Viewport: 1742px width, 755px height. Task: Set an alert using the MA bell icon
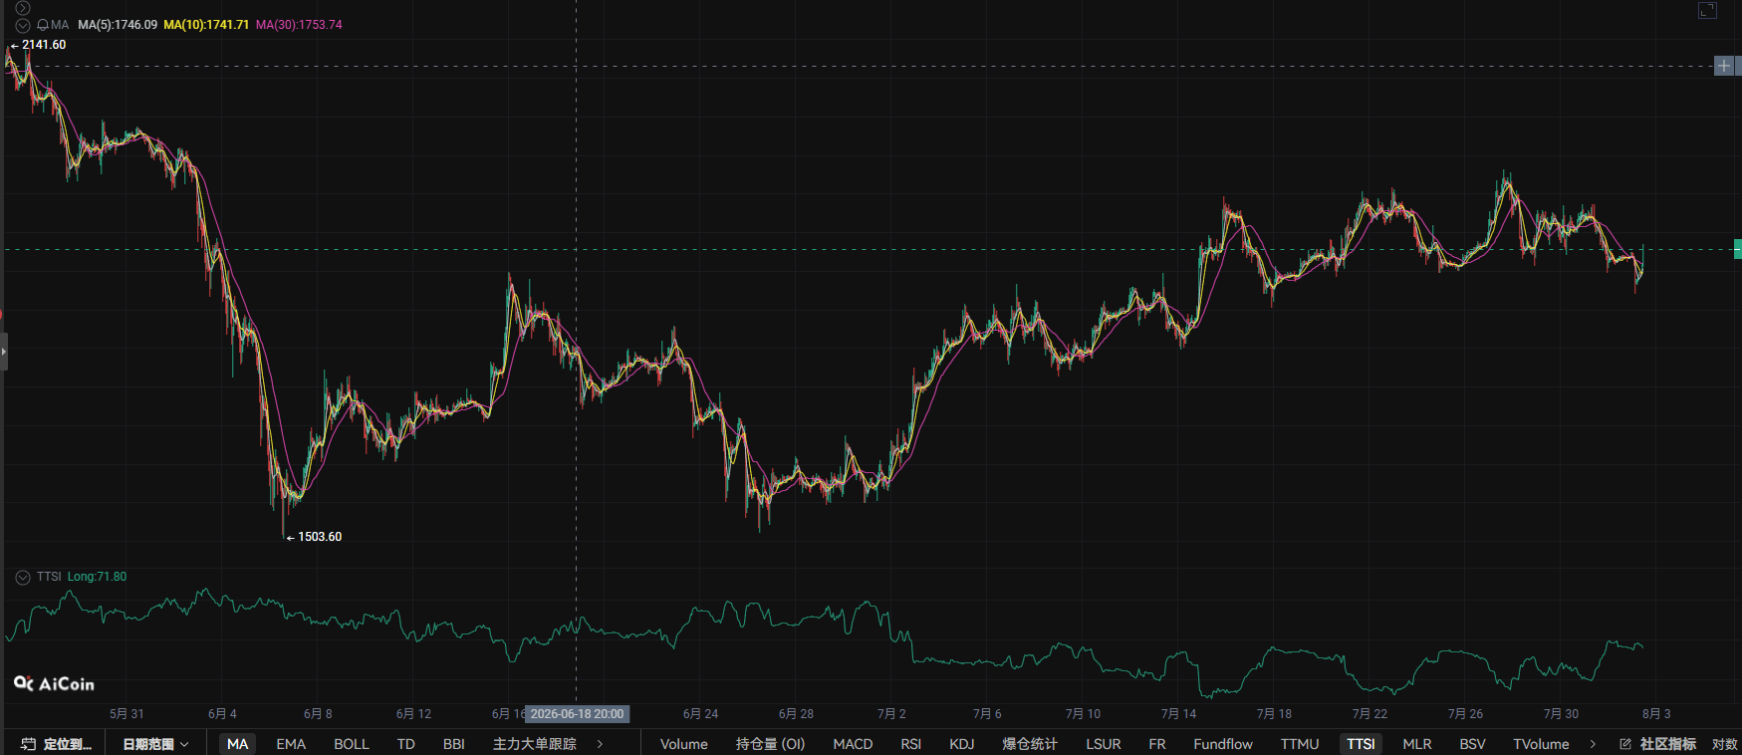pyautogui.click(x=43, y=25)
